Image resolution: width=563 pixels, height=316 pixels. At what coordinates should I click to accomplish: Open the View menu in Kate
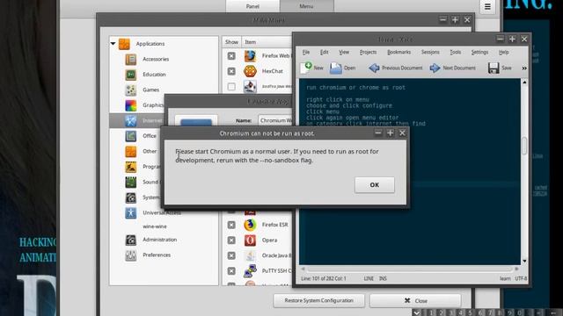(x=344, y=53)
